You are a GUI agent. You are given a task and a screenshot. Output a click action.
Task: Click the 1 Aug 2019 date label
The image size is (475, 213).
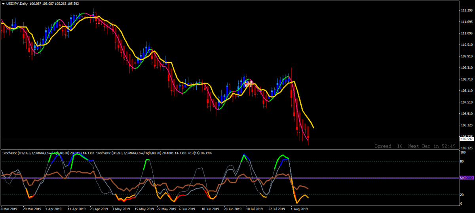[299, 209]
